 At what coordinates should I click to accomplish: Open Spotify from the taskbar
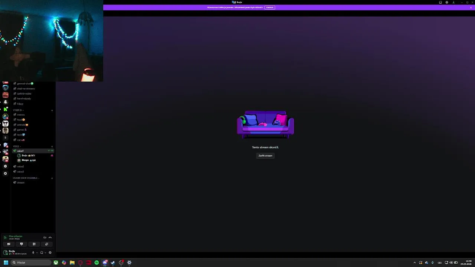point(96,263)
